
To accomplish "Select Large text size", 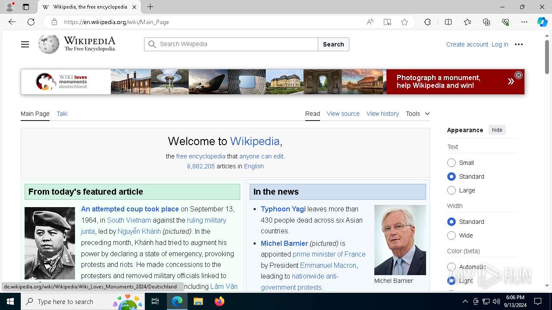I will click(452, 190).
